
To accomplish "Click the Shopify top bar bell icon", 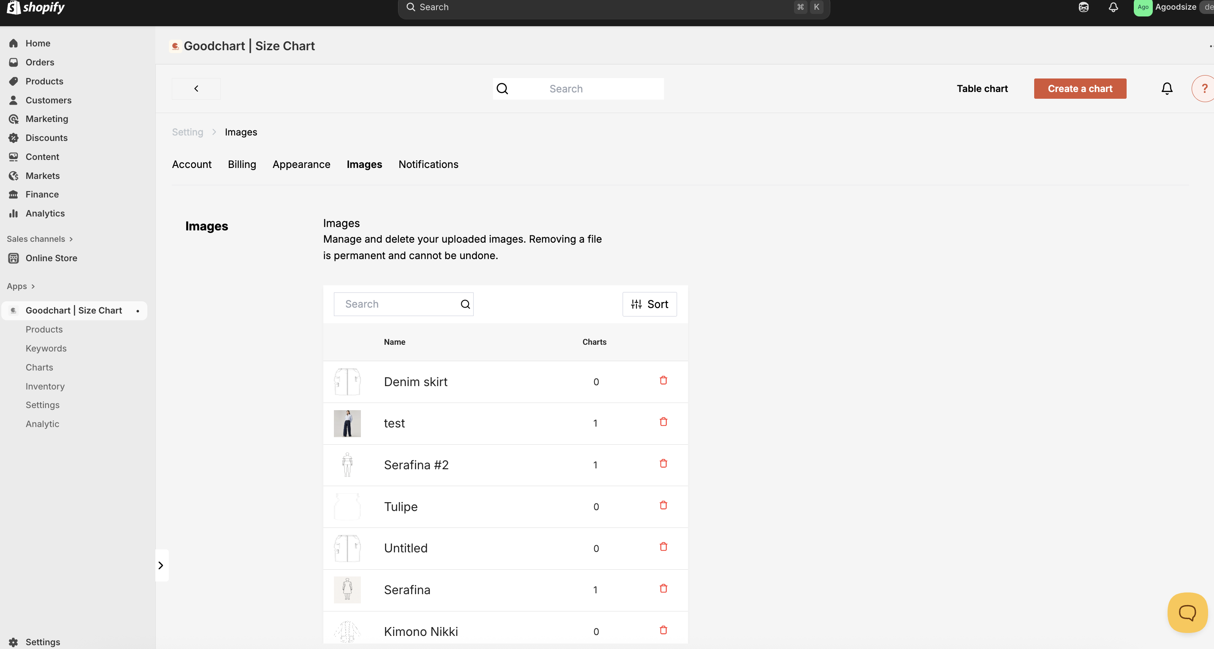I will click(1113, 7).
